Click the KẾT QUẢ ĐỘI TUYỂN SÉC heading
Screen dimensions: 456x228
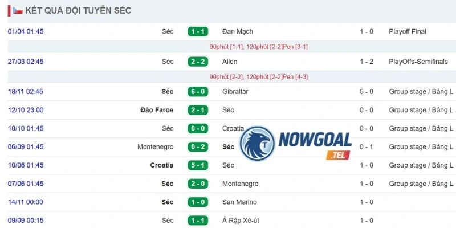point(78,11)
